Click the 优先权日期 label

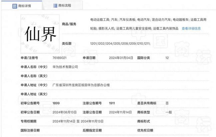coord(145,130)
